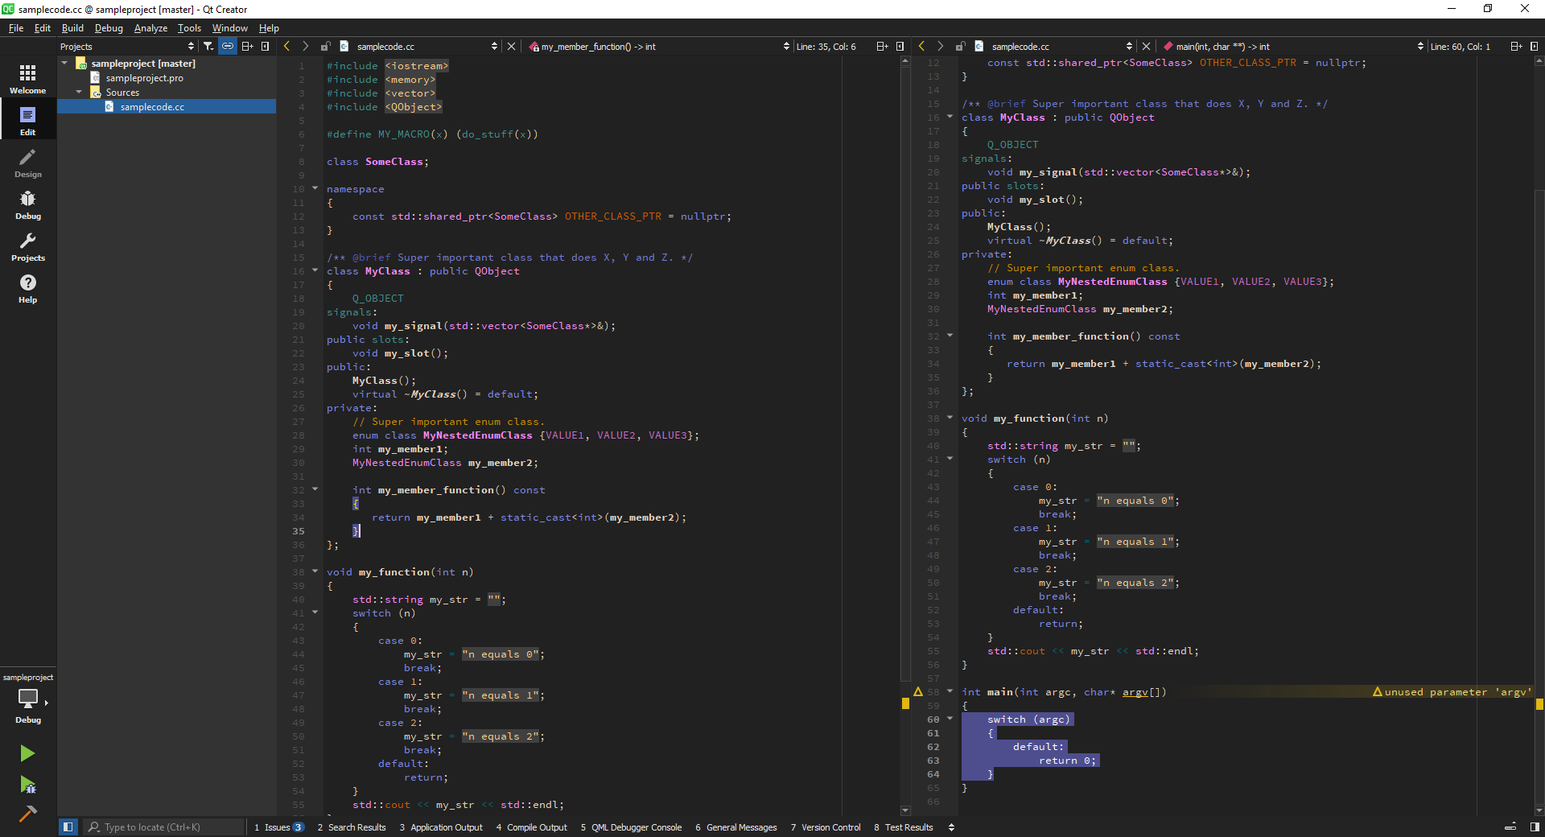Click the green Run button
The image size is (1545, 837).
[x=27, y=753]
